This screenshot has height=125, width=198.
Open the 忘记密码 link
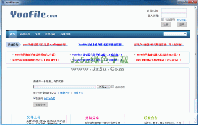[181, 20]
